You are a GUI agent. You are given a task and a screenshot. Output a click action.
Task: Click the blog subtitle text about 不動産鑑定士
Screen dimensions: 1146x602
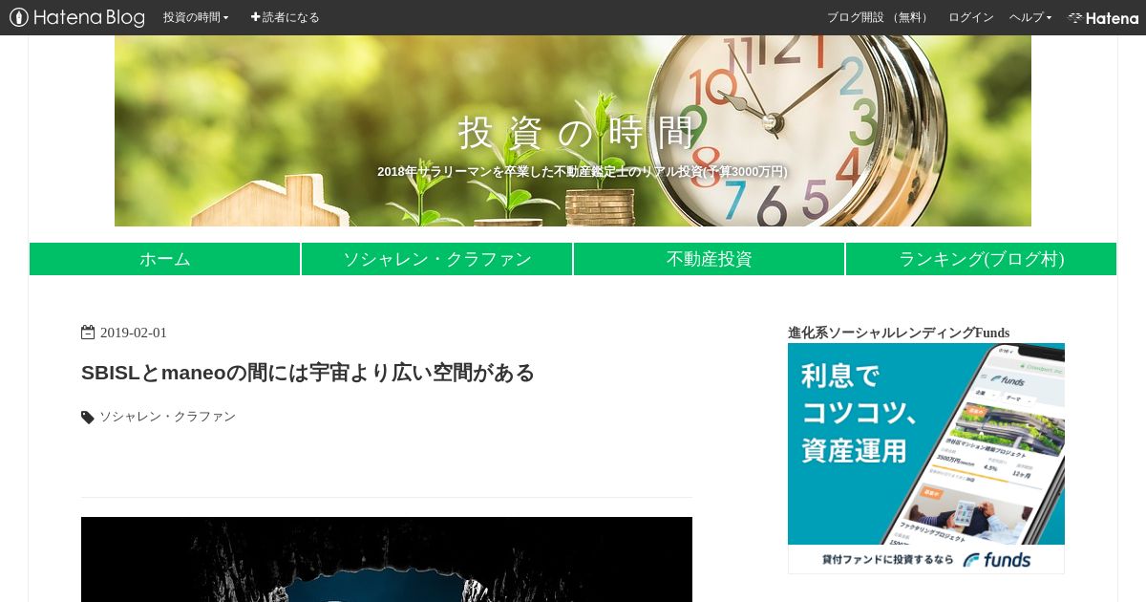click(583, 172)
